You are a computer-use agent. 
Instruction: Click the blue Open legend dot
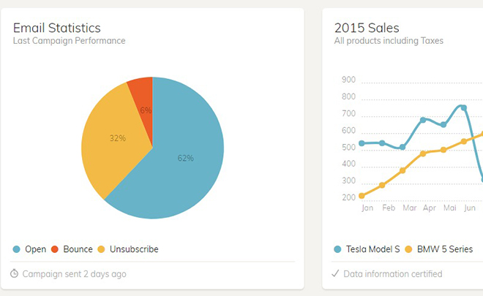point(16,249)
